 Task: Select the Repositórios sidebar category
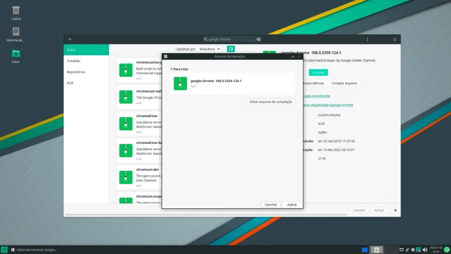pyautogui.click(x=86, y=72)
